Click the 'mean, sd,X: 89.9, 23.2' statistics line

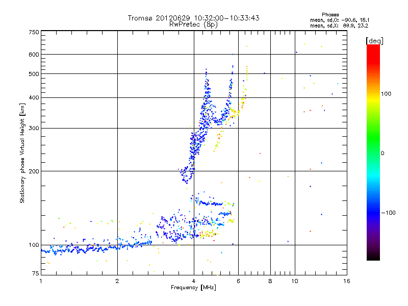click(339, 25)
